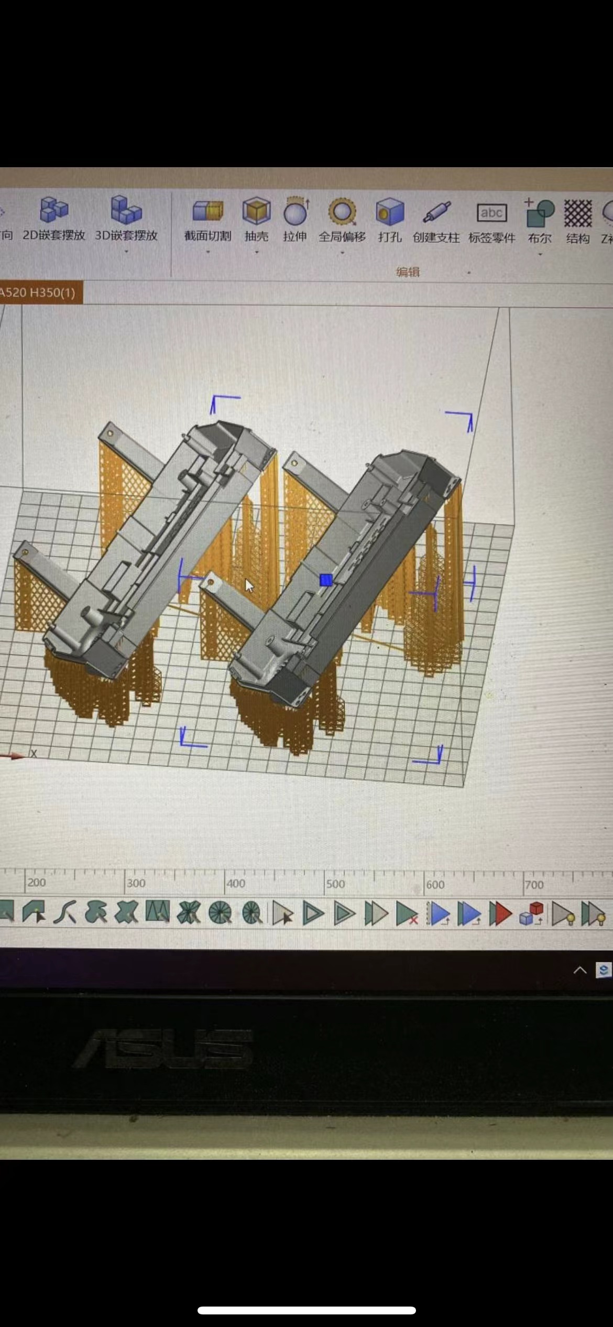Expand the 布尔 dropdown arrow

click(540, 254)
